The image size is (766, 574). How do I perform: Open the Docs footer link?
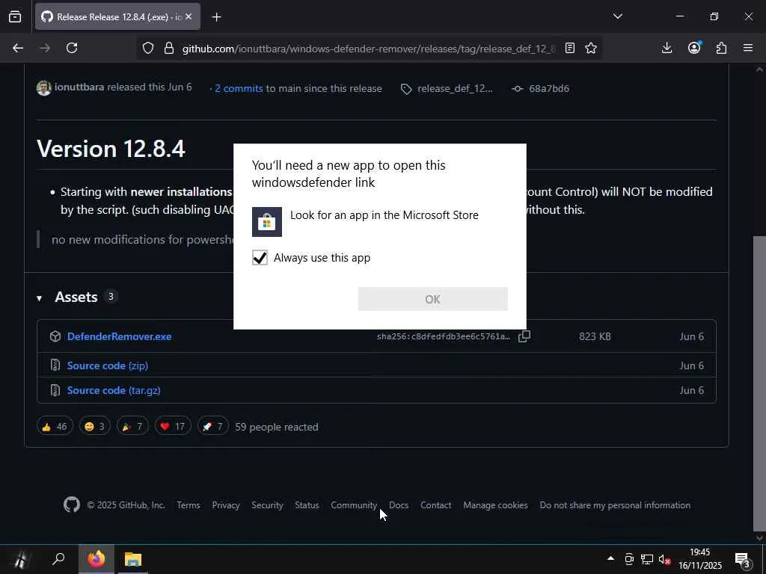pos(399,505)
